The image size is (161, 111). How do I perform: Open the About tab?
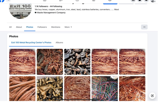[x=19, y=27]
